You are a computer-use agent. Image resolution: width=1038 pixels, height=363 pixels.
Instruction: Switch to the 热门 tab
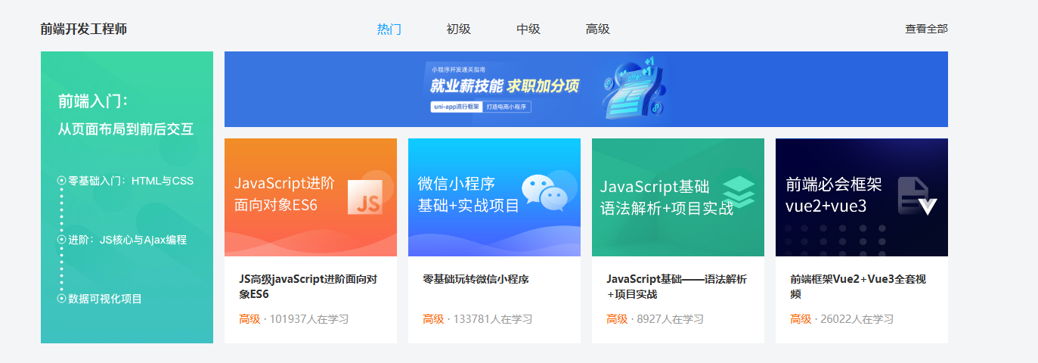click(389, 29)
